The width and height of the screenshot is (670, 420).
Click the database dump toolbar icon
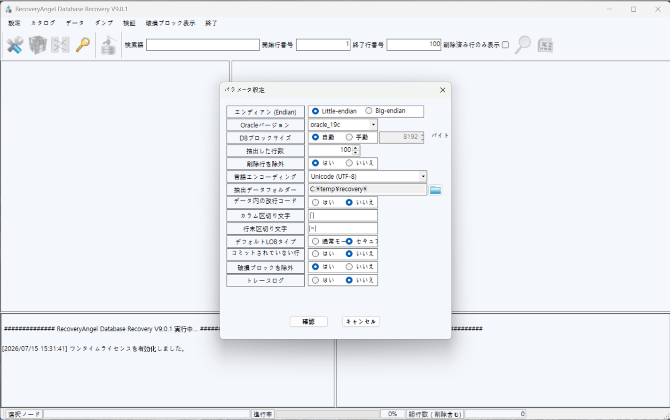[109, 45]
